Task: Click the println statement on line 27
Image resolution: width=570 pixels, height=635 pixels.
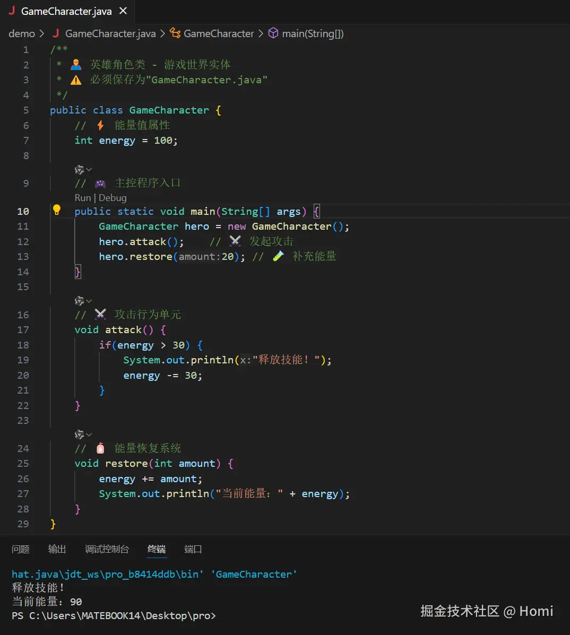Action: coord(224,494)
